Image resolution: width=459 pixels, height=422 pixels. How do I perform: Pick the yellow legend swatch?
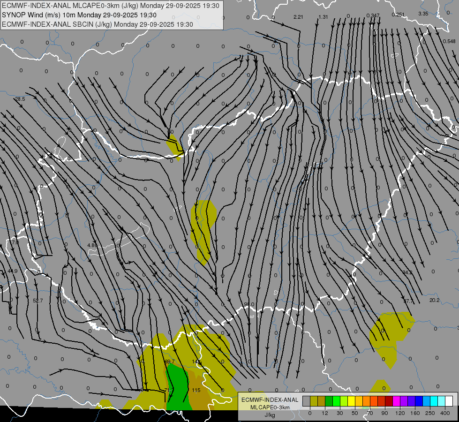tap(351, 401)
